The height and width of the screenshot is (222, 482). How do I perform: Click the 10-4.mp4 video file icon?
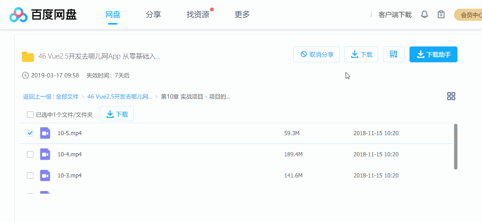[45, 154]
